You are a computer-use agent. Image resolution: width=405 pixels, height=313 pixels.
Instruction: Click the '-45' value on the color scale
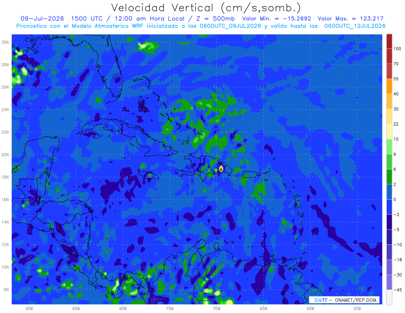click(x=397, y=290)
